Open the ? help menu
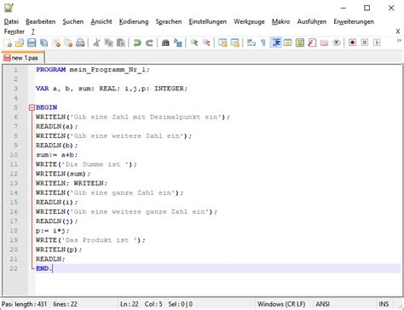This screenshot has width=404, height=310. pos(33,32)
